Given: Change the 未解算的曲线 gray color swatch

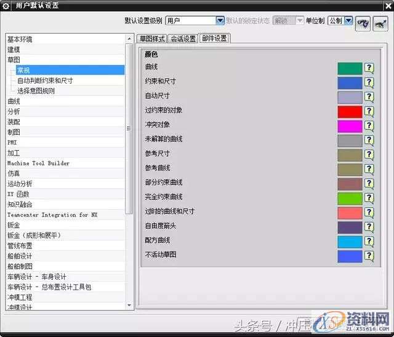Looking at the screenshot, I should pyautogui.click(x=350, y=141).
